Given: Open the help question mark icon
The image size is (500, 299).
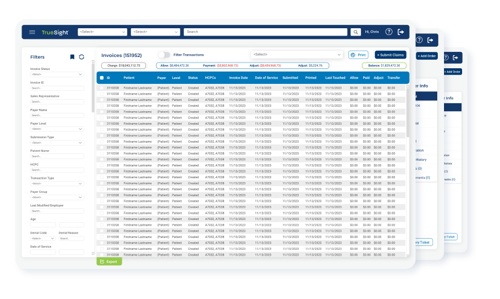Looking at the screenshot, I should (x=389, y=32).
